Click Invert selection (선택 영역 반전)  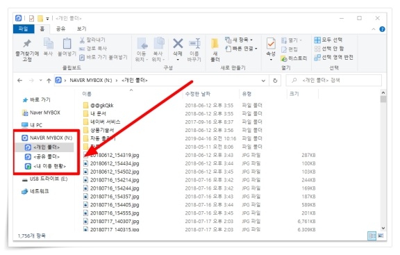point(333,57)
